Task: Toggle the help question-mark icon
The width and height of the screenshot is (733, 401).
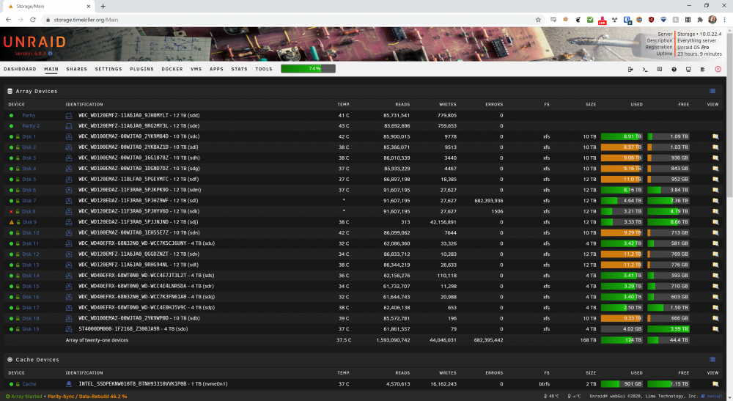Action: point(674,69)
